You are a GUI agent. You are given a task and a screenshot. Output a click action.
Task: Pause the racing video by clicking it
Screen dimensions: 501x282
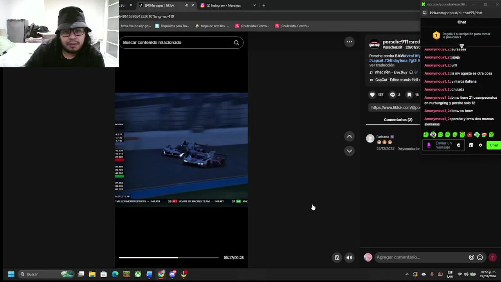click(181, 149)
